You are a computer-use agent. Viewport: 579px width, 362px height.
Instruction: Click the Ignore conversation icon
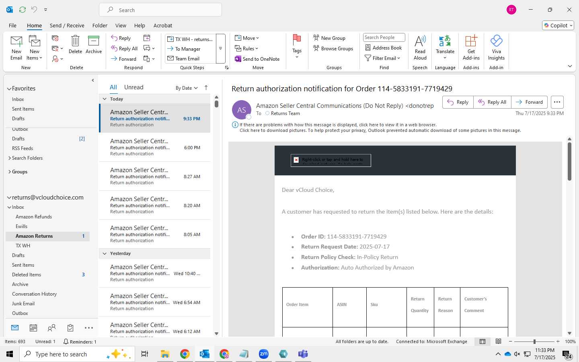[x=55, y=38]
